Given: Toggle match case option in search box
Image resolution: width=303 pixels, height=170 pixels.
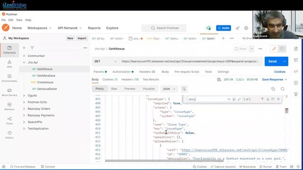Looking at the screenshot, I should (229, 99).
